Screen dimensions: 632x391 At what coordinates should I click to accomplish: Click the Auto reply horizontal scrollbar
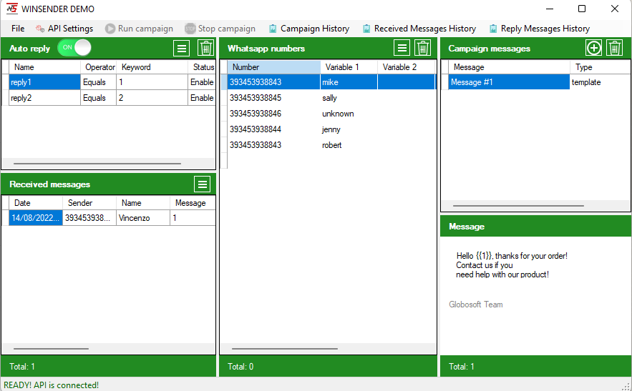coord(97,164)
